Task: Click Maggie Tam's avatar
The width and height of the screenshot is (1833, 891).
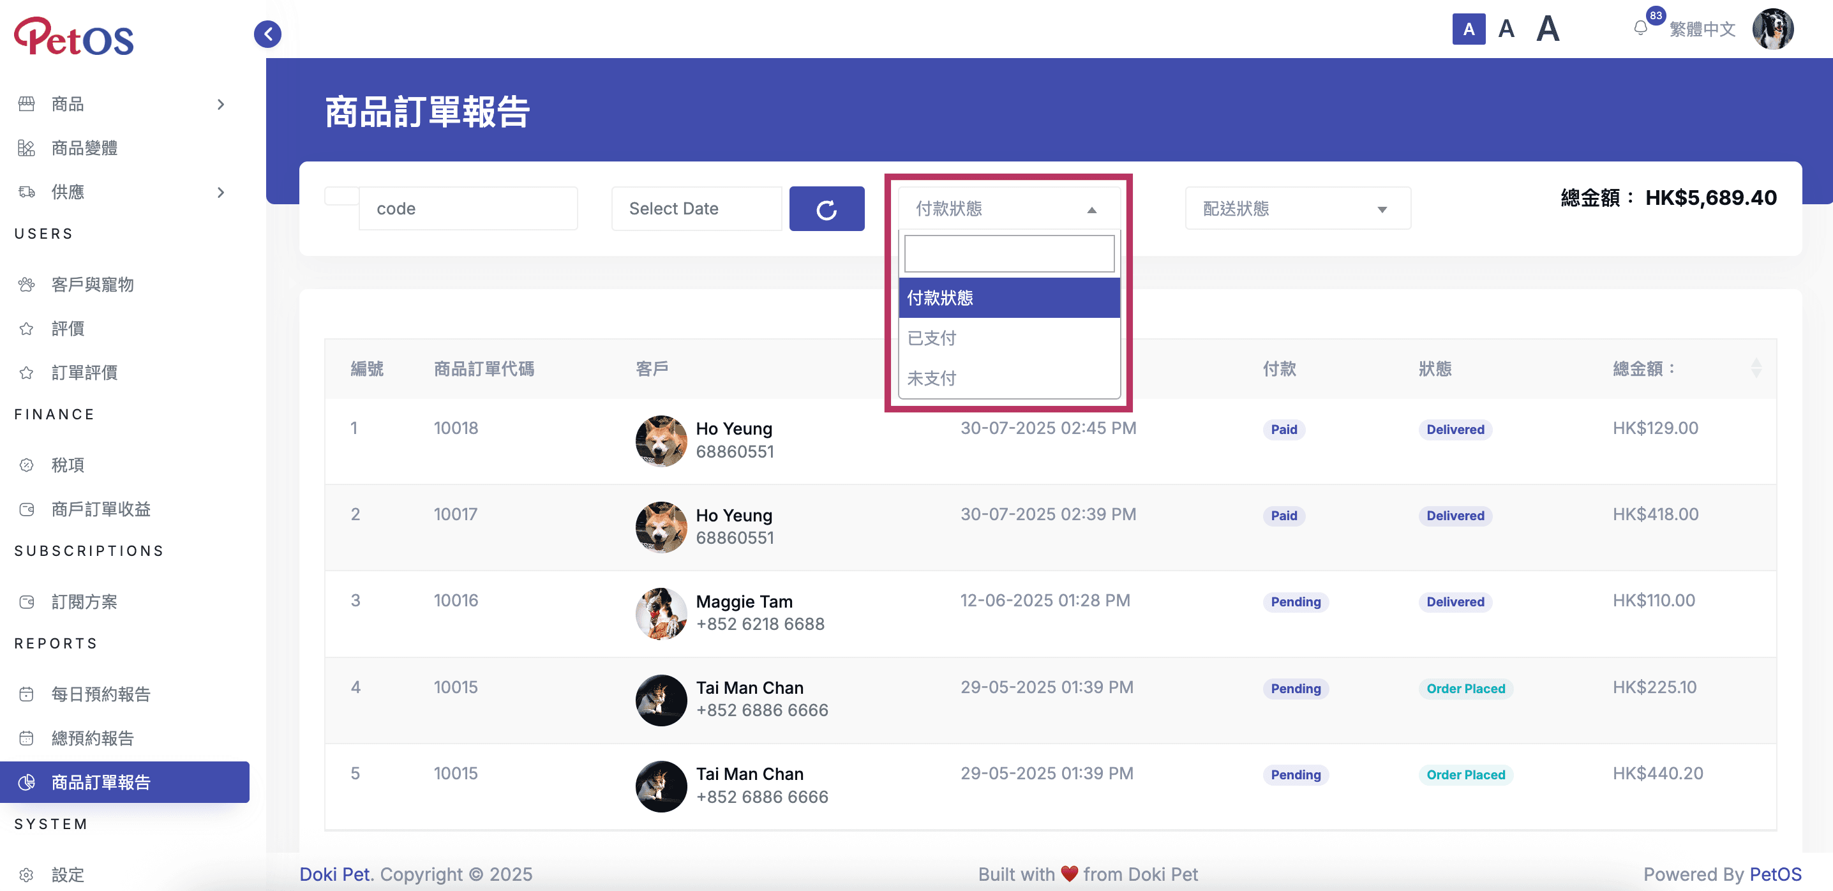Action: 661,613
